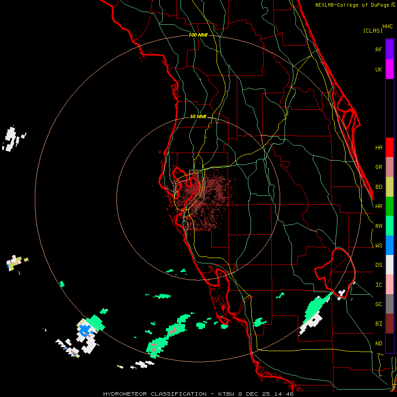Click the white DS legend swatch

390,265
